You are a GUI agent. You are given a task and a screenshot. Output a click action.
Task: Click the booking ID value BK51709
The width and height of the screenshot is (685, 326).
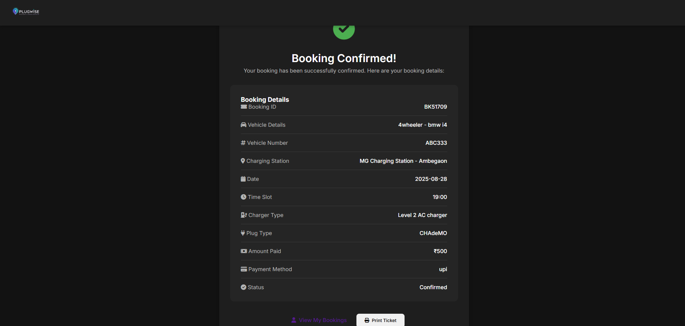coord(435,107)
